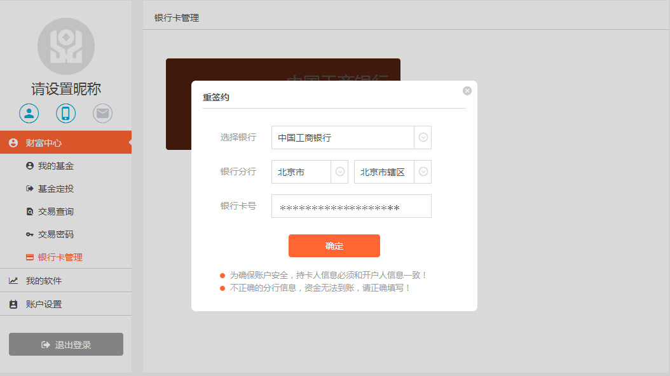670x376 pixels.
Task: Open 基金定投 menu item
Action: [56, 189]
